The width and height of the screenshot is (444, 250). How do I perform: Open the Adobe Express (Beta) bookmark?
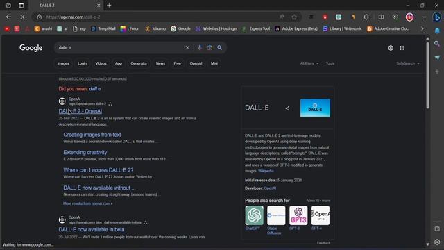[x=296, y=28]
